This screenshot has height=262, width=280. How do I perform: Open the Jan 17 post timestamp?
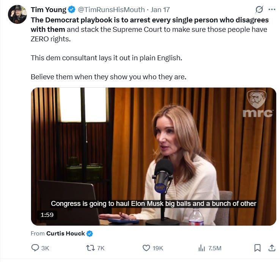(x=160, y=9)
